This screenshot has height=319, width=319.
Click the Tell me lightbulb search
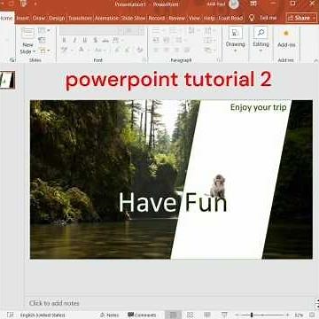point(252,18)
